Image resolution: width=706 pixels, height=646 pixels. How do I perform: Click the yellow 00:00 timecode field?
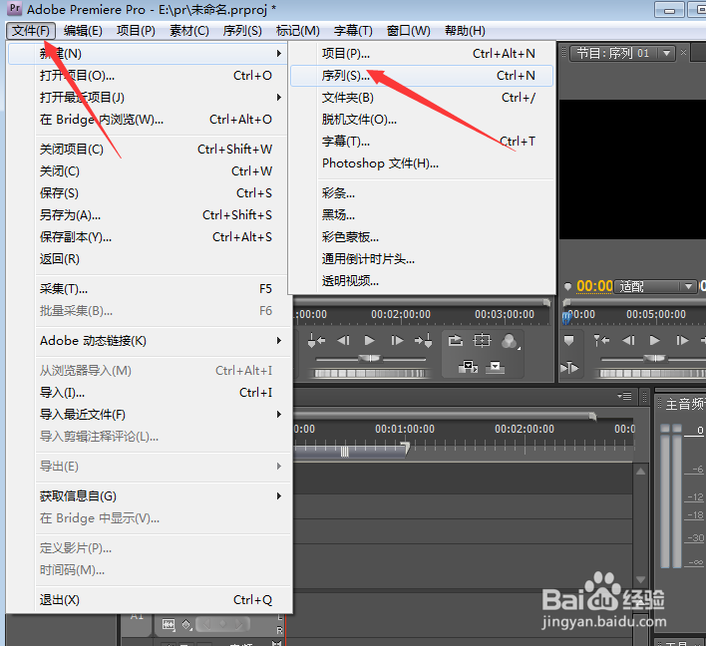(594, 286)
